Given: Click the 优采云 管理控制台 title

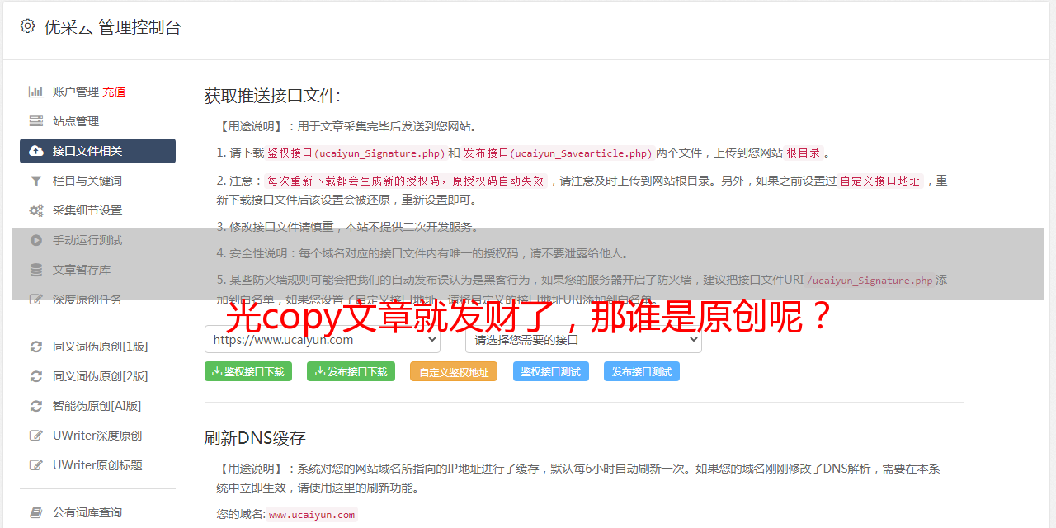Looking at the screenshot, I should [x=112, y=27].
